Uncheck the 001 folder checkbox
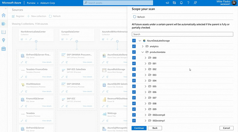Image resolution: width=238 pixels, height=132 pixels. (134, 63)
